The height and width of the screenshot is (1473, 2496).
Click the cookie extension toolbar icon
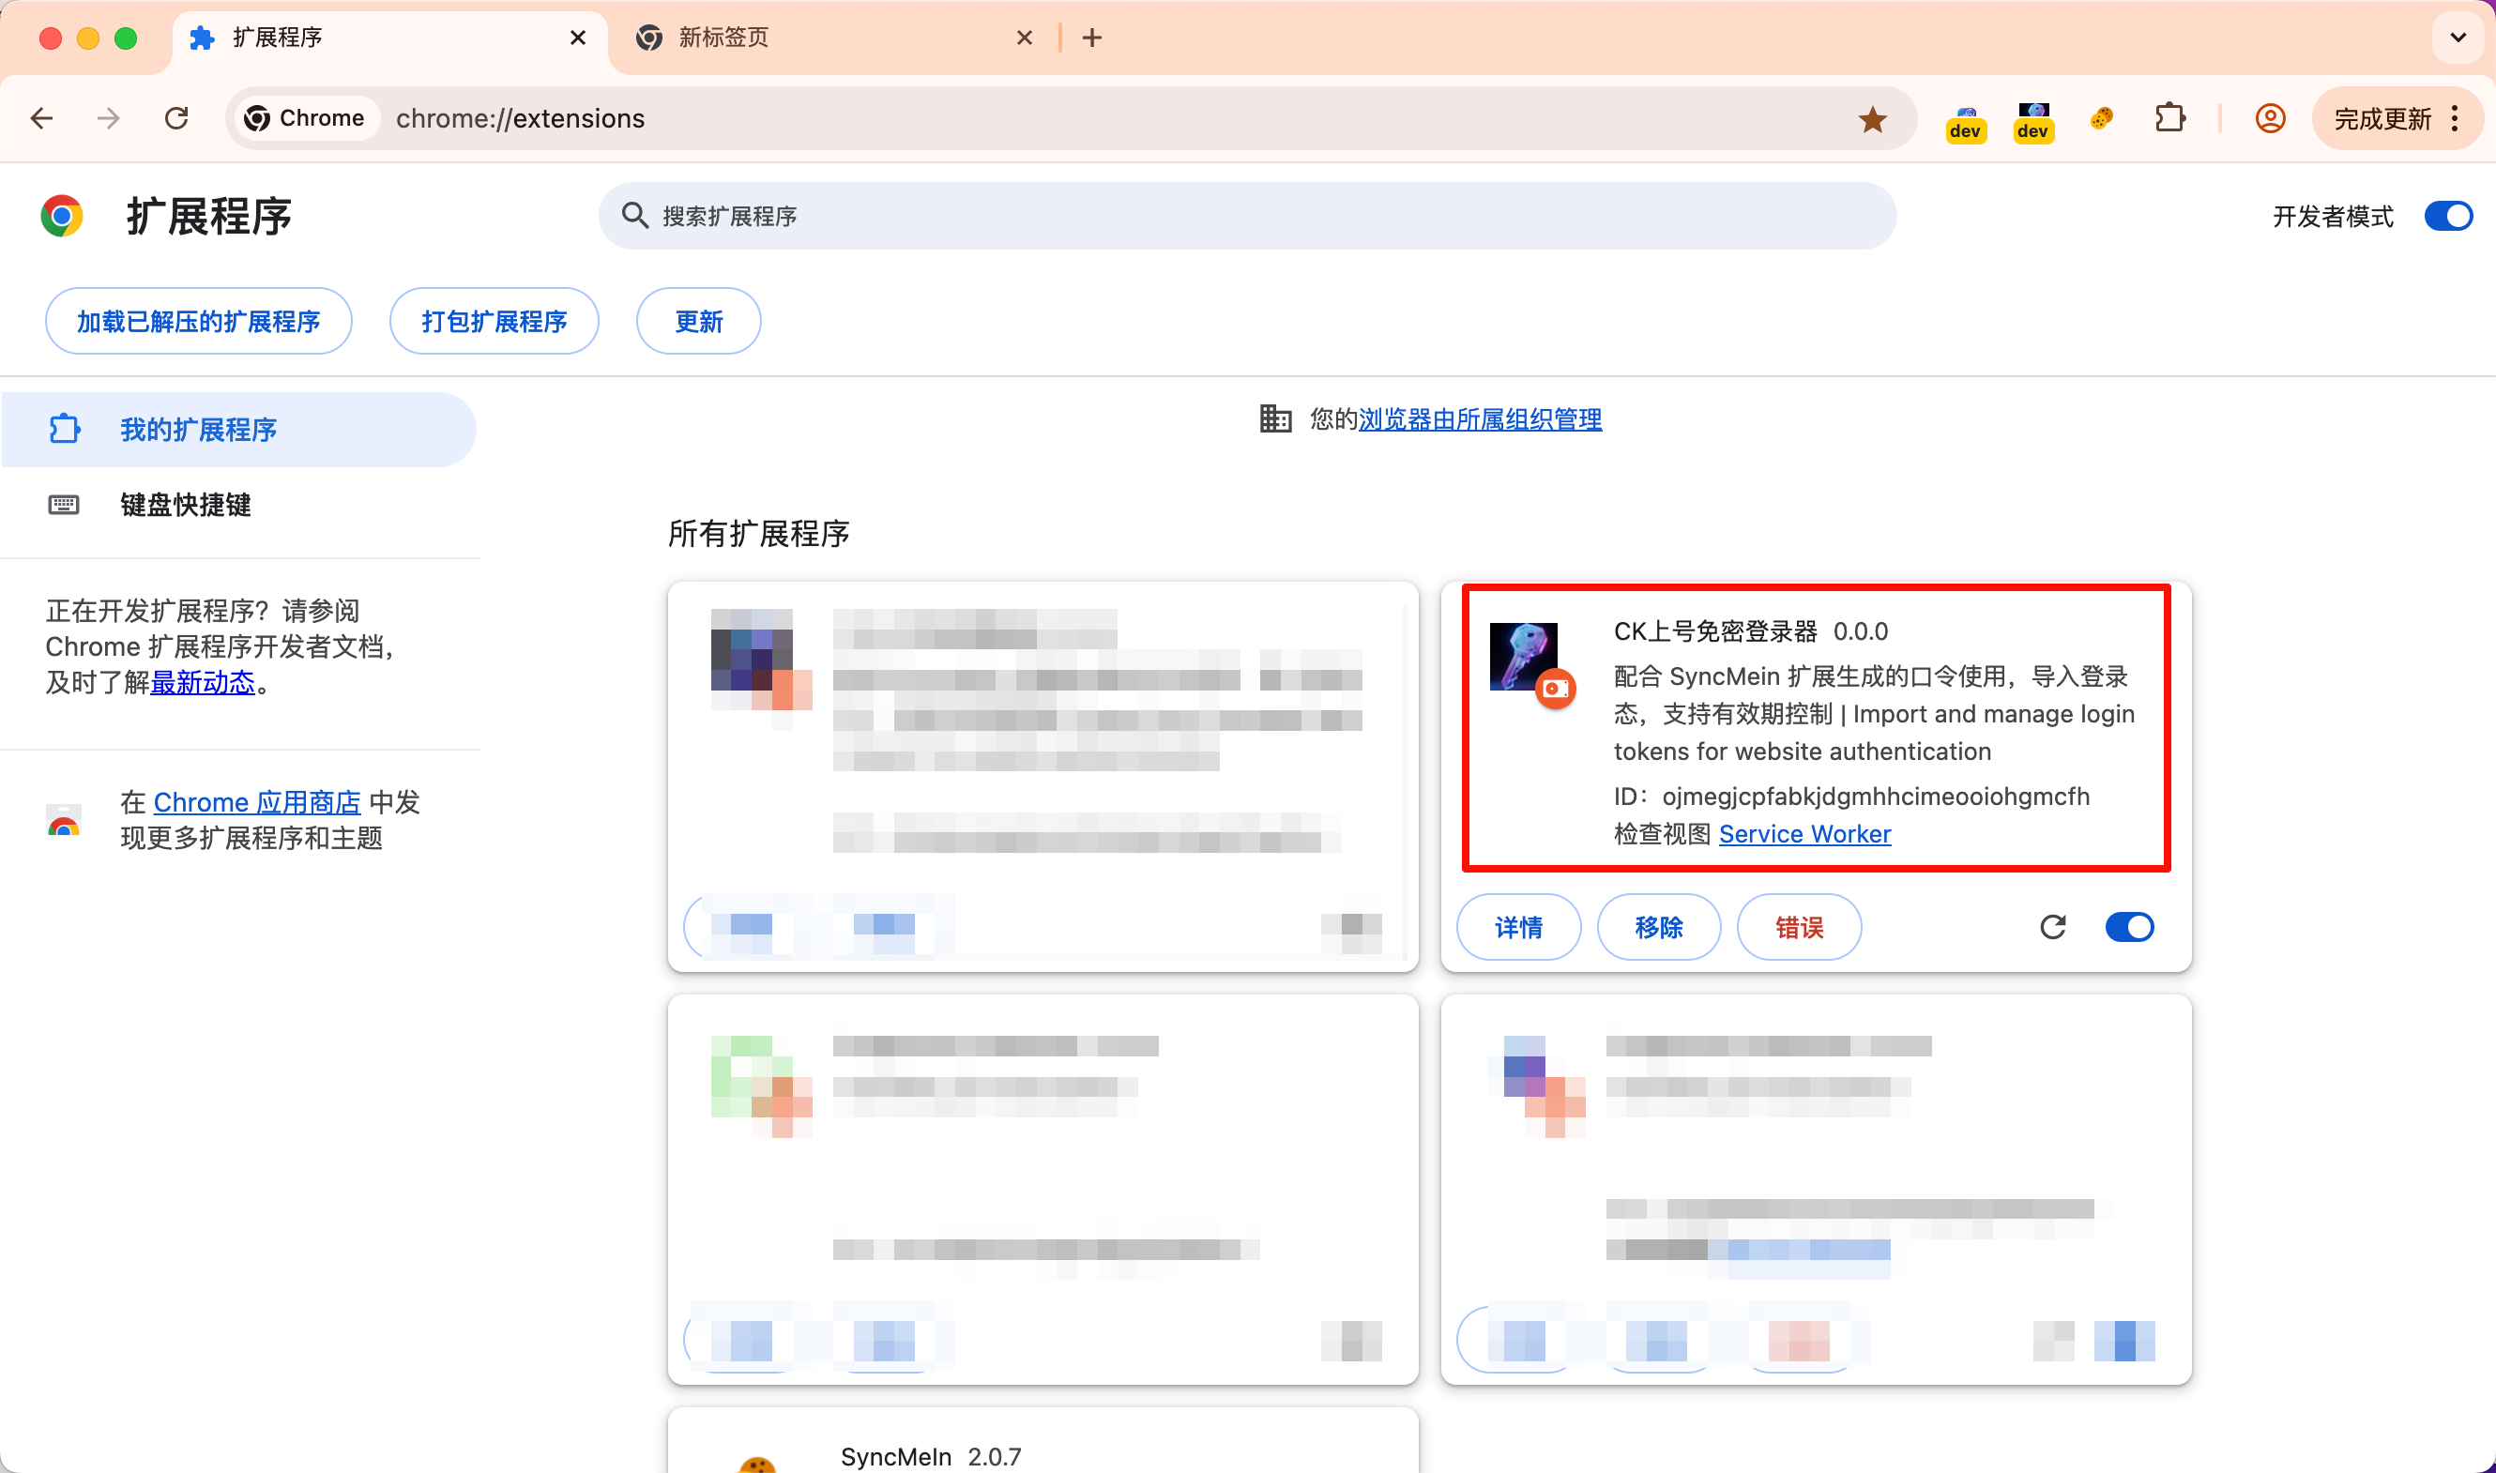pyautogui.click(x=2101, y=119)
